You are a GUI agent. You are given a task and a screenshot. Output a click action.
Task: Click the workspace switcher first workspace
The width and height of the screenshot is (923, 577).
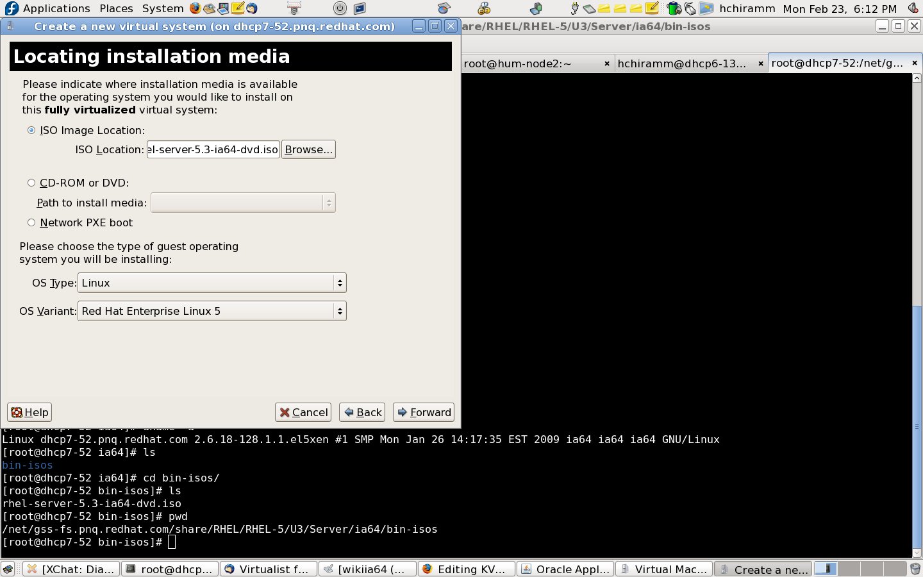826,569
